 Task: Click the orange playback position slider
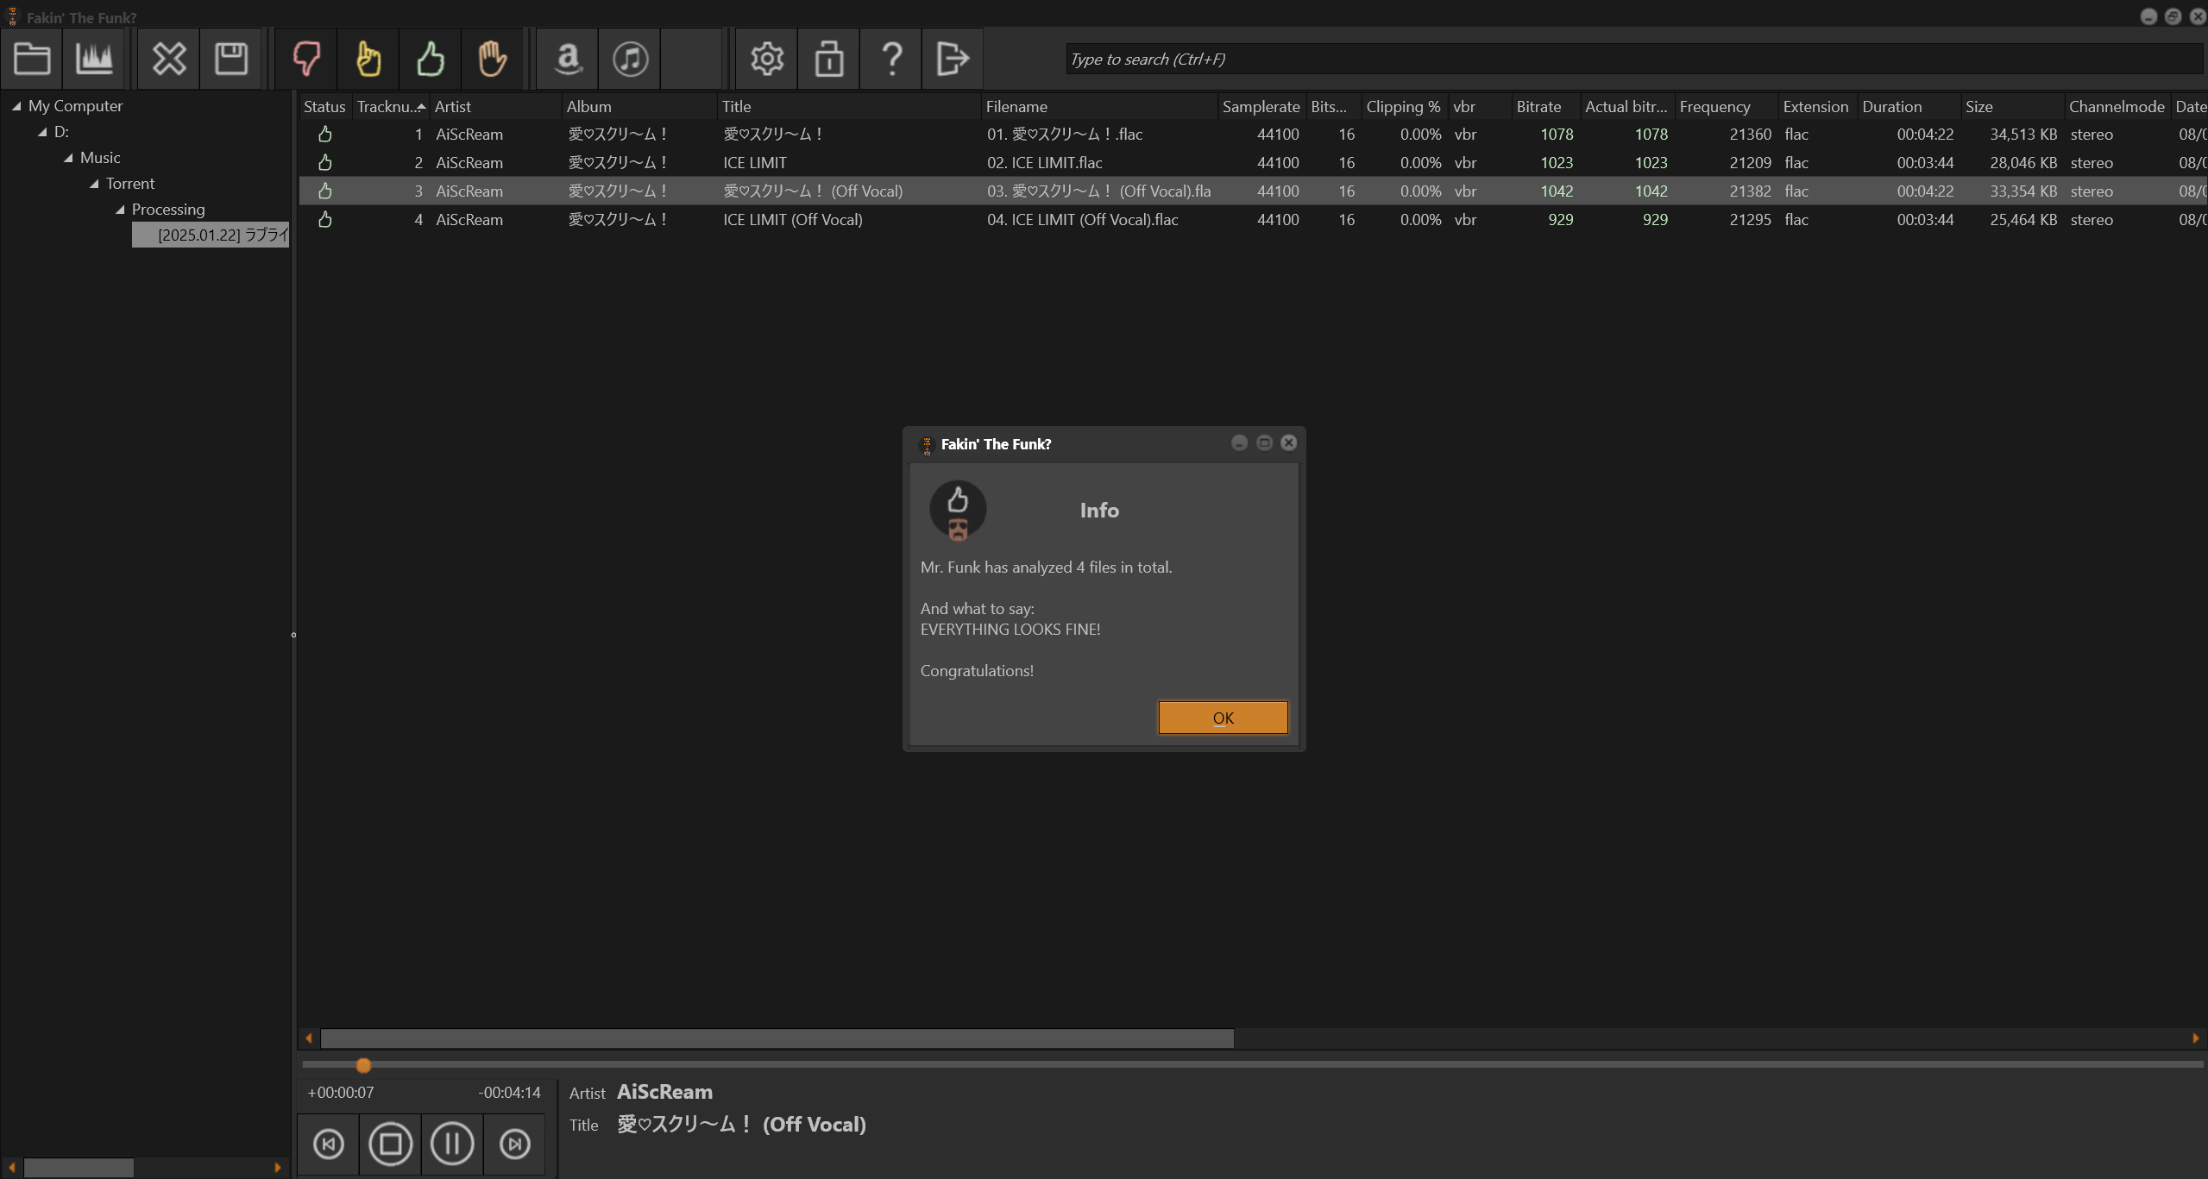[x=363, y=1065]
